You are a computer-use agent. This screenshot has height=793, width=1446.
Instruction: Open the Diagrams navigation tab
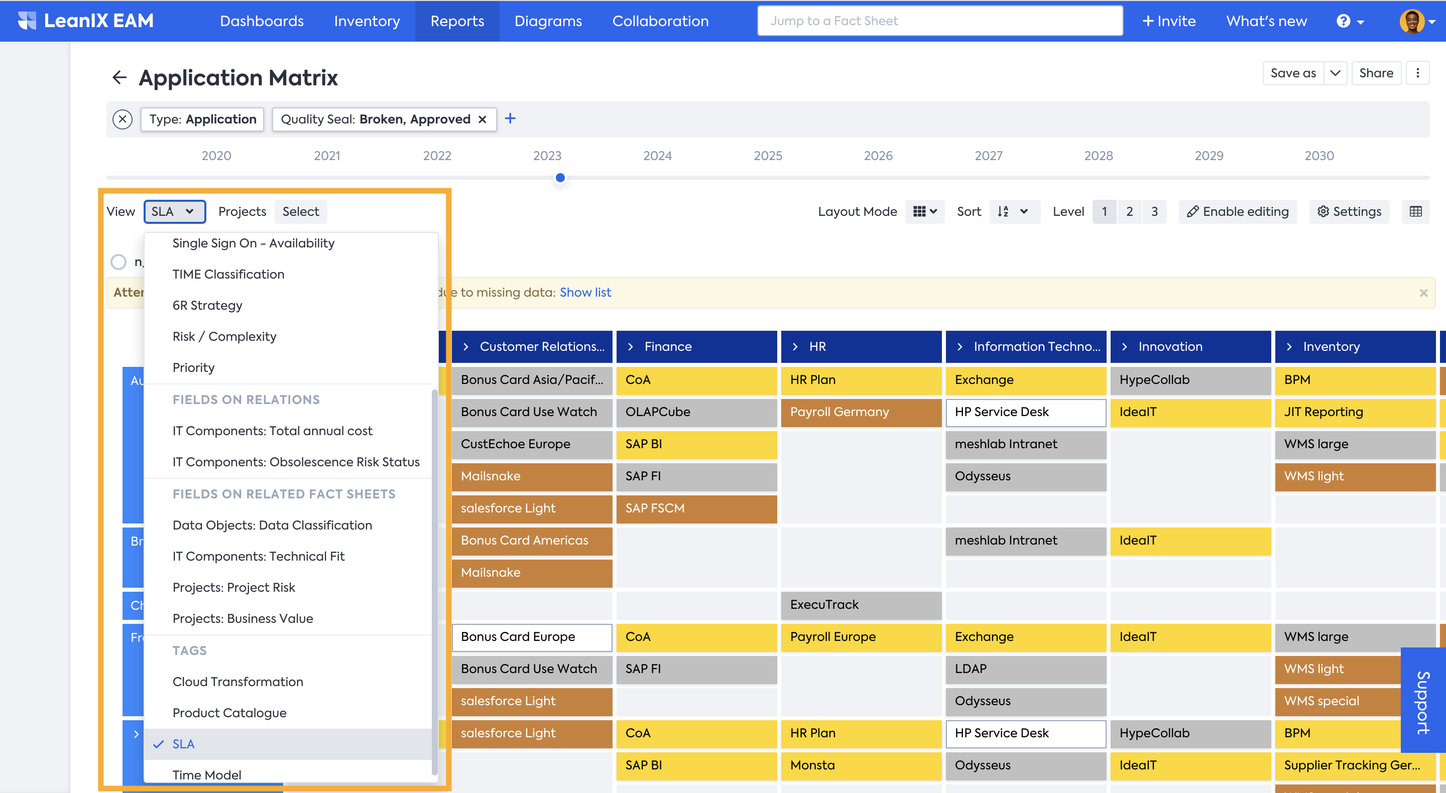point(548,21)
